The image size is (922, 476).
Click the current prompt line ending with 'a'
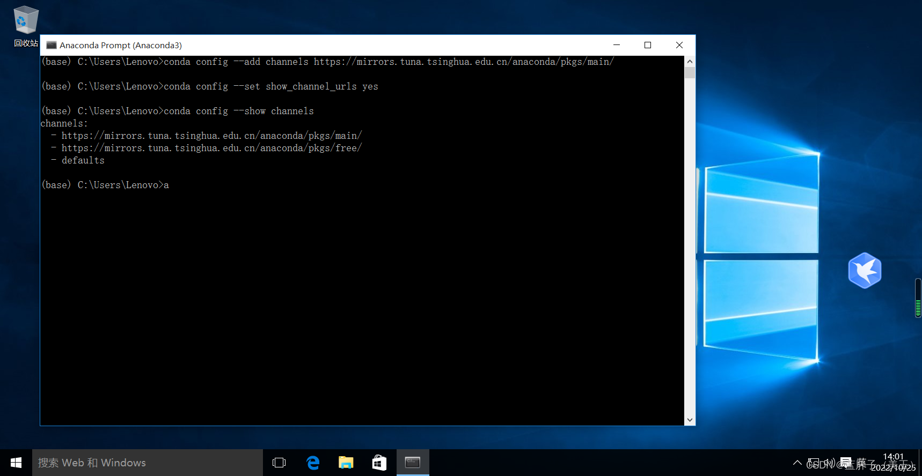pyautogui.click(x=105, y=185)
